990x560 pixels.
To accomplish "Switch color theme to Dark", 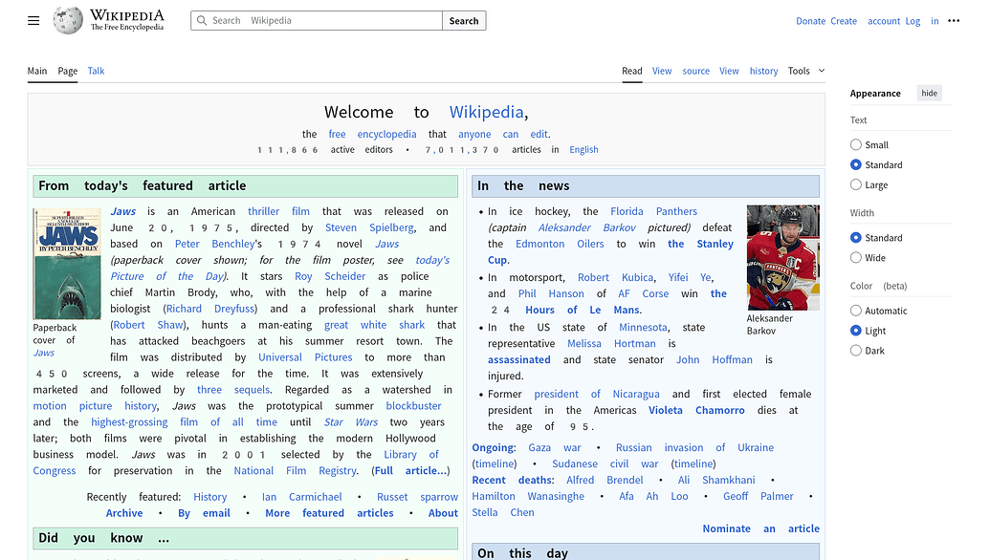I will [x=856, y=351].
